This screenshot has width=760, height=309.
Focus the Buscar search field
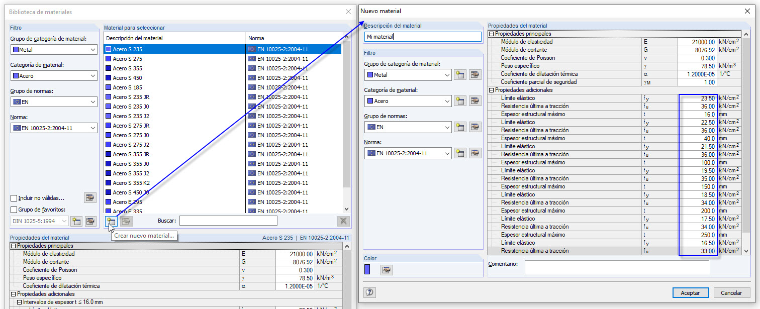(x=228, y=221)
